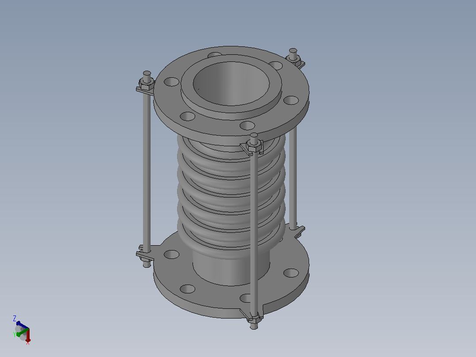Click the leftmost bolt hole in the top flange
This screenshot has height=357, width=476.
click(x=171, y=82)
